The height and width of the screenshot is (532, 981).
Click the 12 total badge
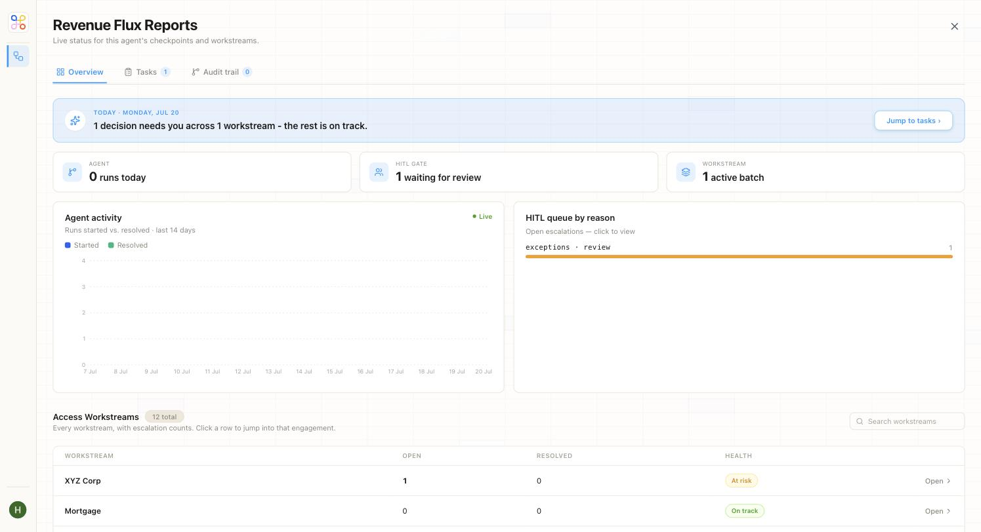pyautogui.click(x=164, y=417)
